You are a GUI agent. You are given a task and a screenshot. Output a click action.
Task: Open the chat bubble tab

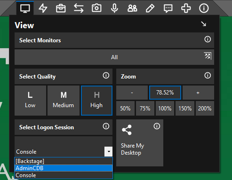point(168,8)
